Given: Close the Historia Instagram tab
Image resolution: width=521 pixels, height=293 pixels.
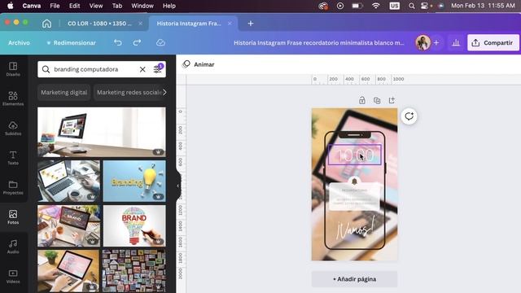Looking at the screenshot, I should point(230,24).
